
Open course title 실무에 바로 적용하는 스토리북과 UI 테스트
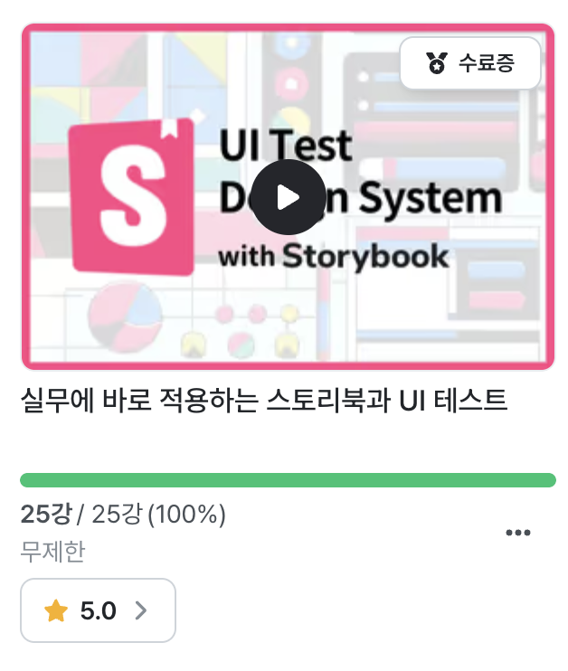pos(264,401)
